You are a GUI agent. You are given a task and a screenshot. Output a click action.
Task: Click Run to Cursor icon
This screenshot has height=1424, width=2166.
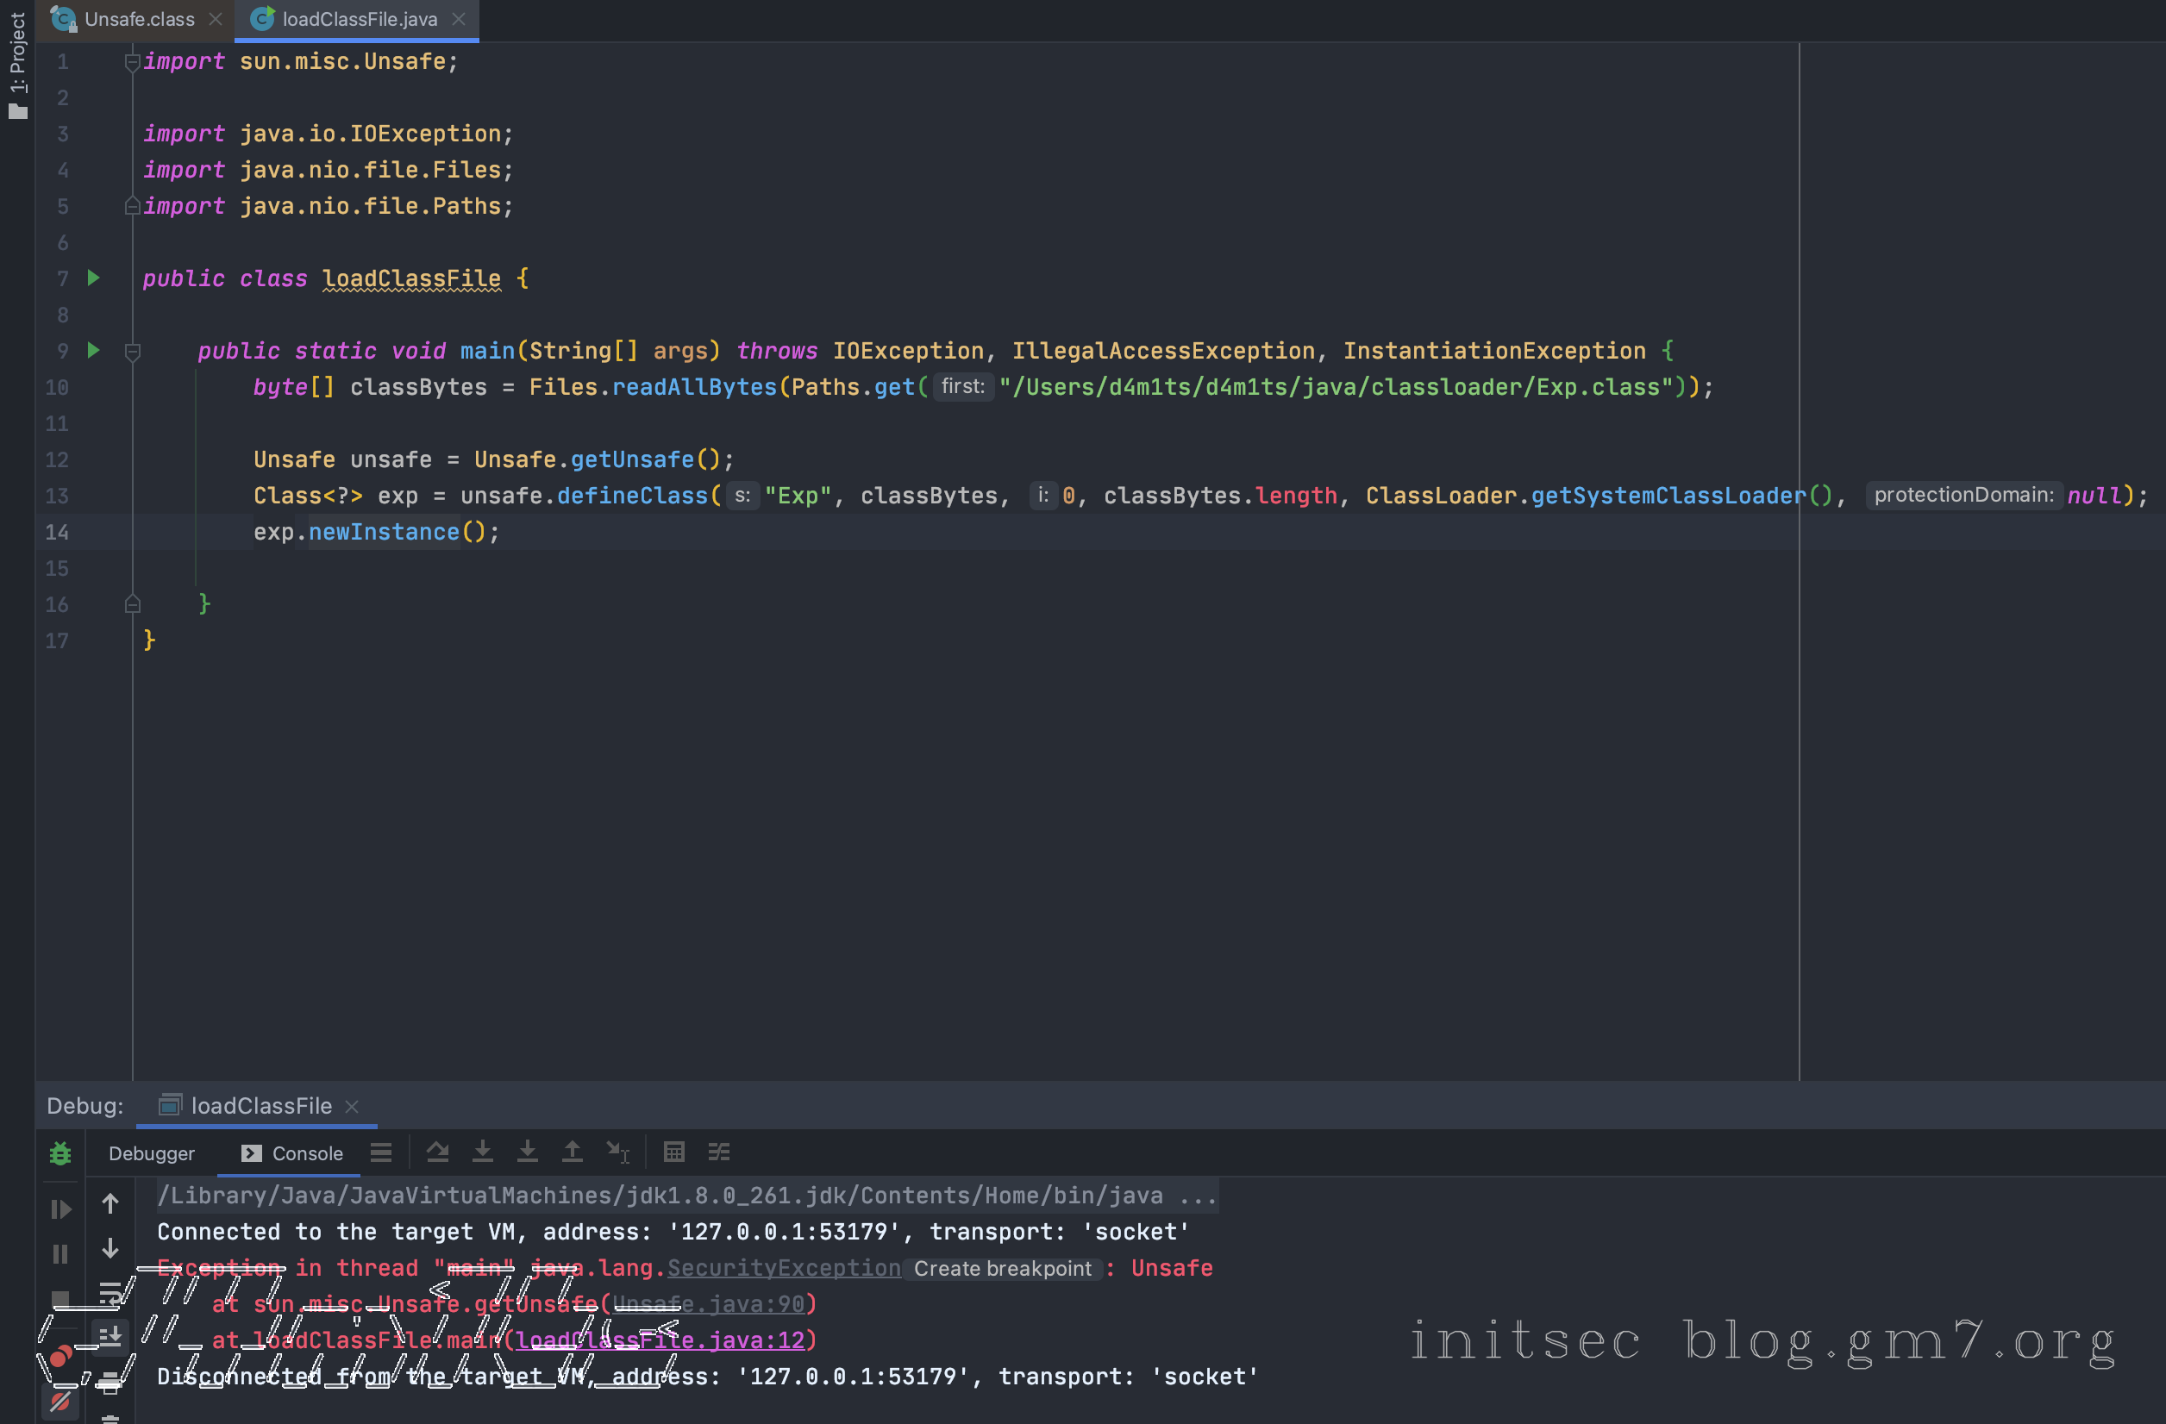coord(618,1152)
